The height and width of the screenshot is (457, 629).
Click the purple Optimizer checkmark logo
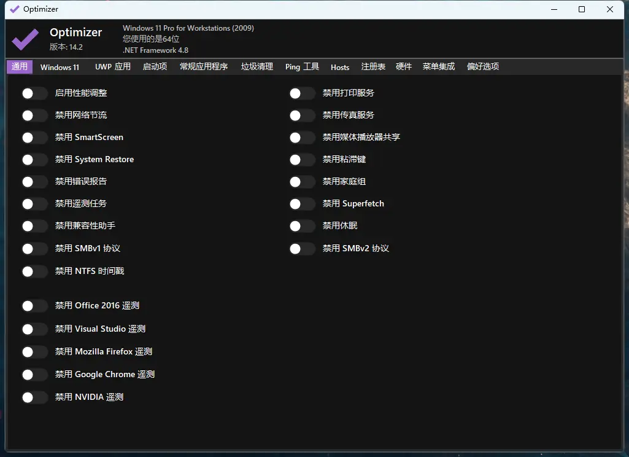click(x=25, y=39)
